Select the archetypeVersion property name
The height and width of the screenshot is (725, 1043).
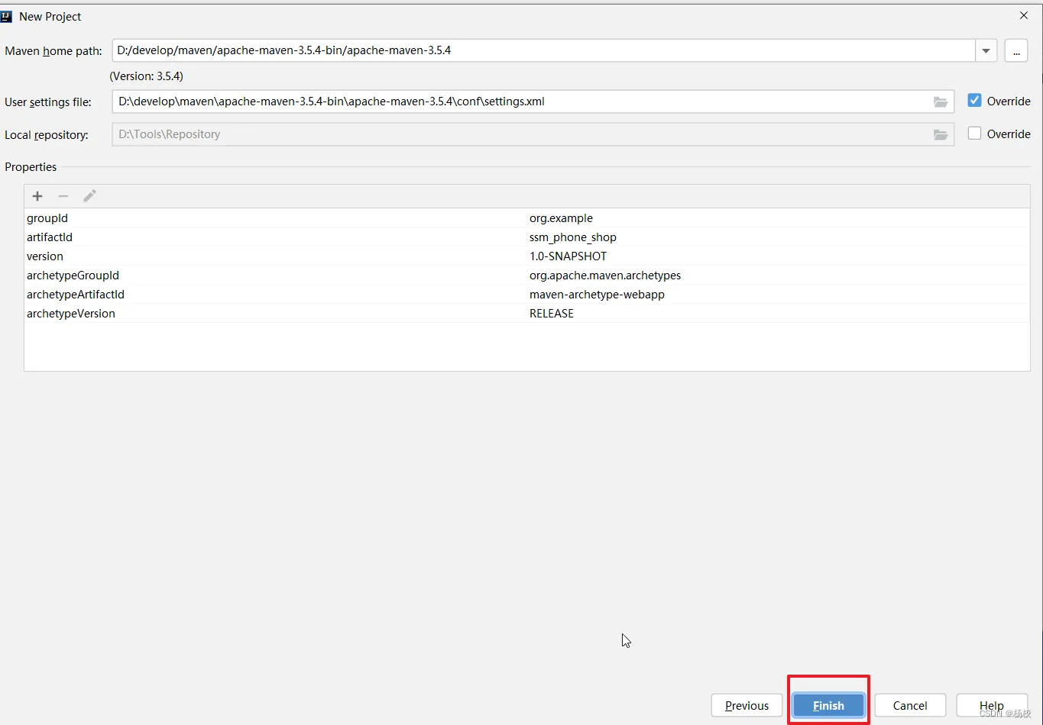[x=71, y=314]
